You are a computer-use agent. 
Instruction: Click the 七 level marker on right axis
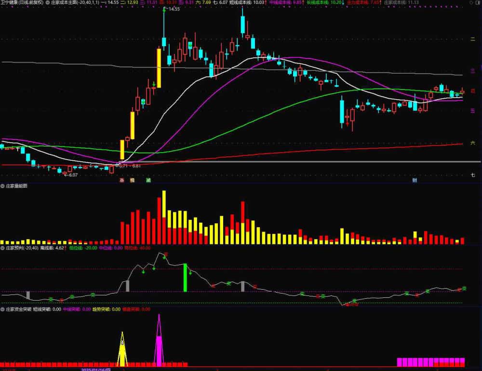473,175
